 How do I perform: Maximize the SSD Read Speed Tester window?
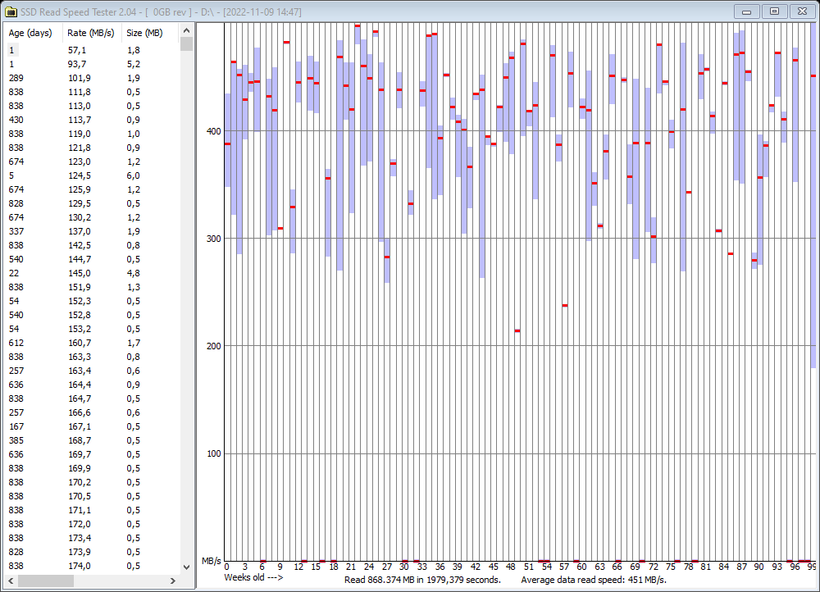pyautogui.click(x=775, y=11)
